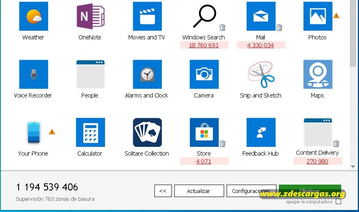
Task: Select the Calculator app icon
Action: pos(90,132)
